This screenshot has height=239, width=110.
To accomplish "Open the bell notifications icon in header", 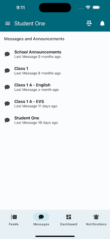I will 102,24.
